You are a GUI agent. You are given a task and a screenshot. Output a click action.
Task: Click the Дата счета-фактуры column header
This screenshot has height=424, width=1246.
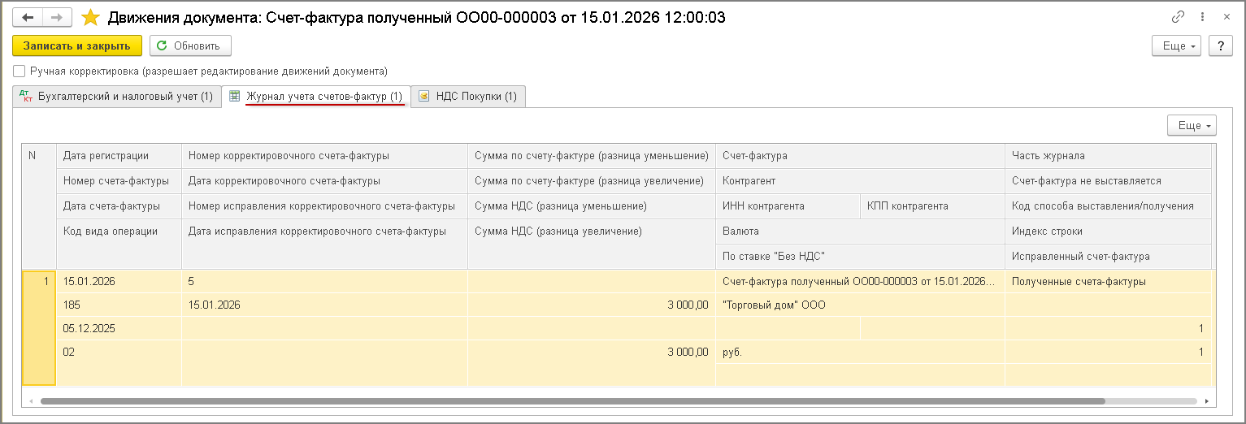coord(119,206)
